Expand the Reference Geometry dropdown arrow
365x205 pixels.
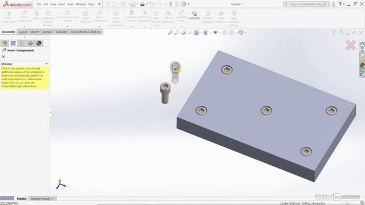click(144, 27)
